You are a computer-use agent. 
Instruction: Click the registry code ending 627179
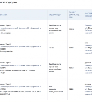(x=3, y=68)
